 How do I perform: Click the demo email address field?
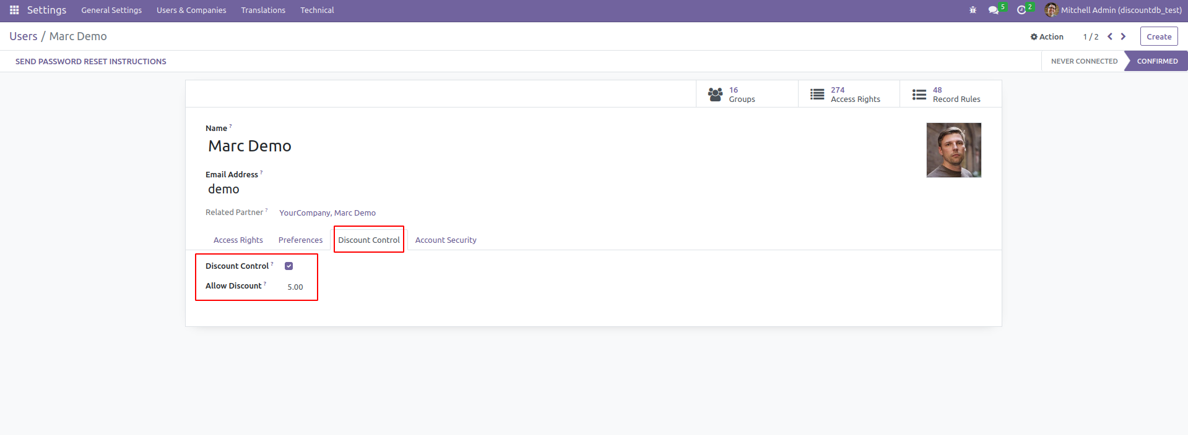click(223, 189)
